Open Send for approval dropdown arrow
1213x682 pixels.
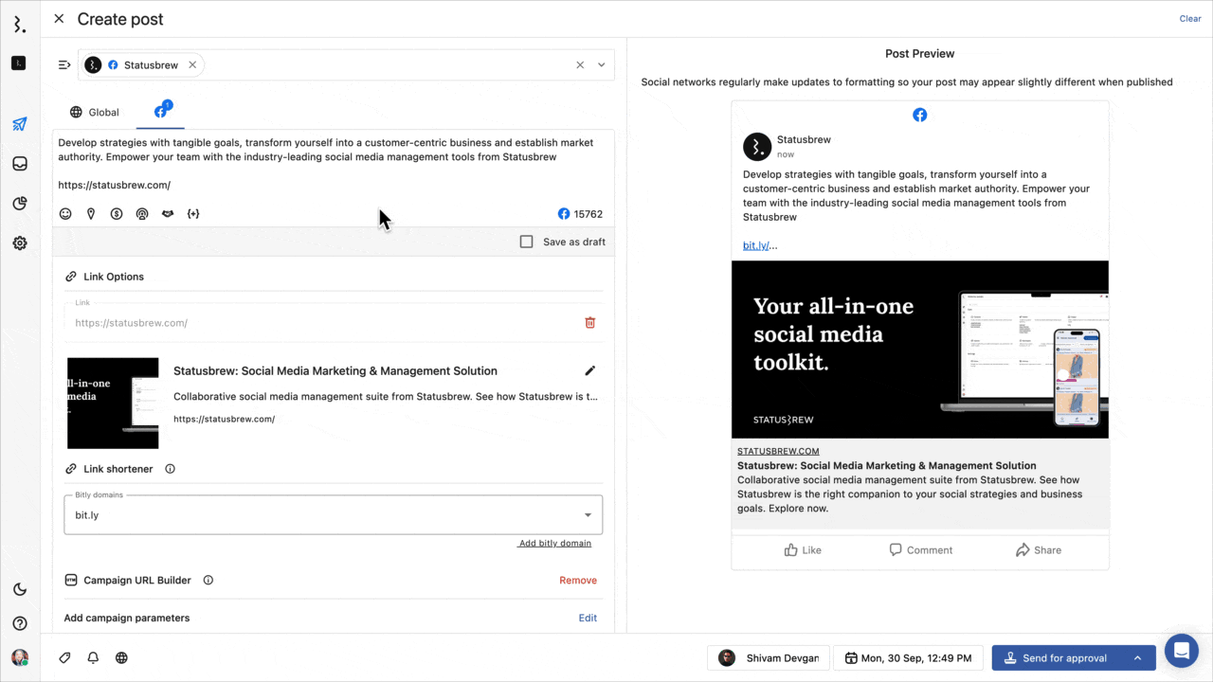pos(1137,658)
